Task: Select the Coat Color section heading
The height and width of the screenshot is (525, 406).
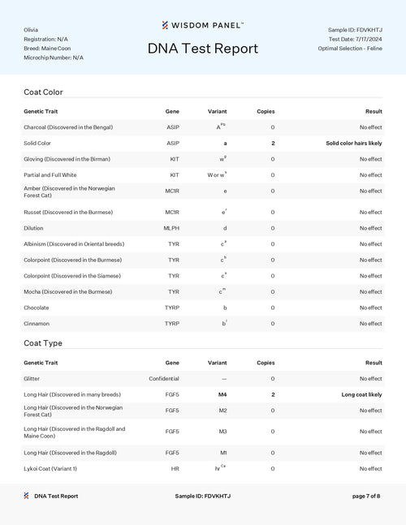Action: [43, 92]
